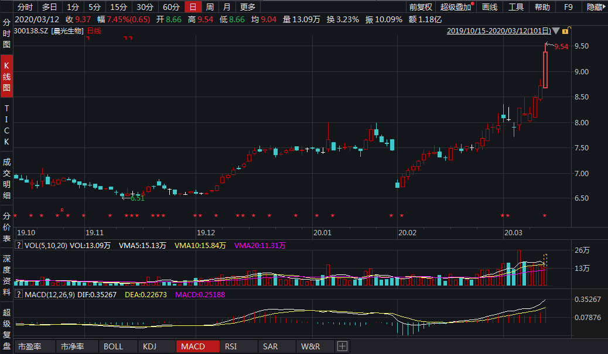Click the latest tall red candlestick
Image resolution: width=608 pixels, height=354 pixels.
point(545,70)
